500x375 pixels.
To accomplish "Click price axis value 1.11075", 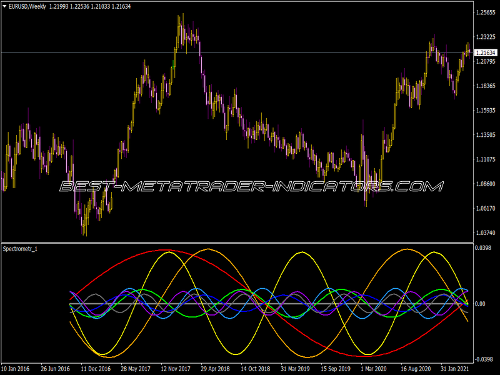I will 486,159.
